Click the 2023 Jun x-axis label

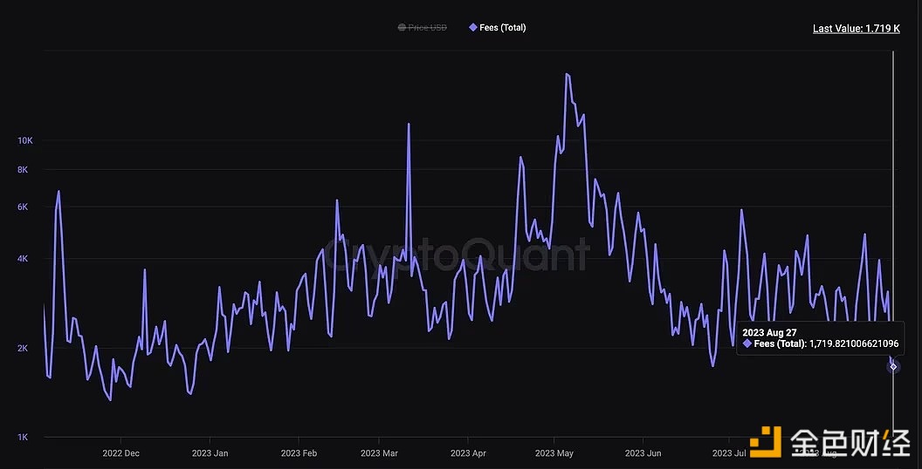click(643, 453)
